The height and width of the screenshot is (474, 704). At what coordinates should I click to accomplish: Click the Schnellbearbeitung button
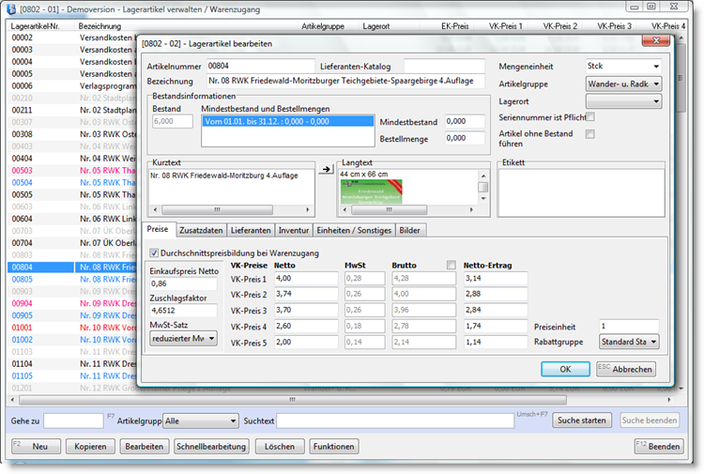tap(211, 447)
